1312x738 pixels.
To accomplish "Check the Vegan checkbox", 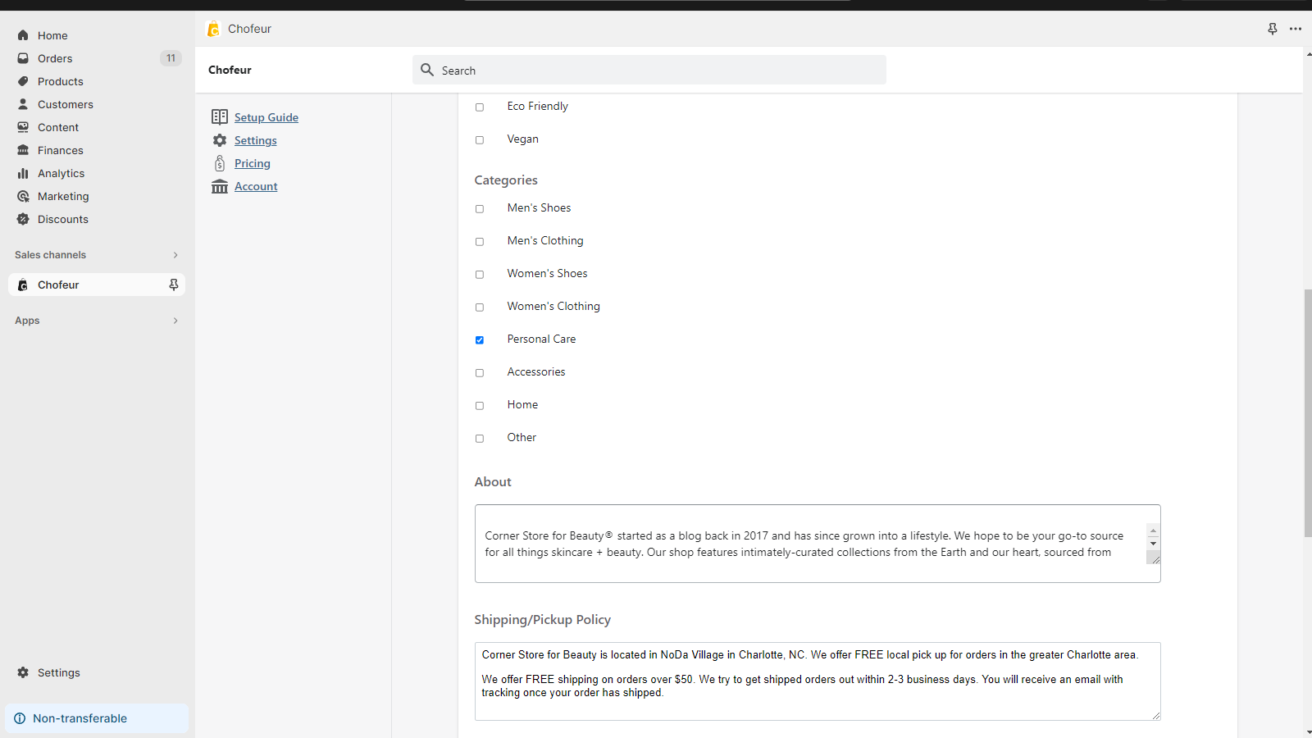I will click(480, 140).
